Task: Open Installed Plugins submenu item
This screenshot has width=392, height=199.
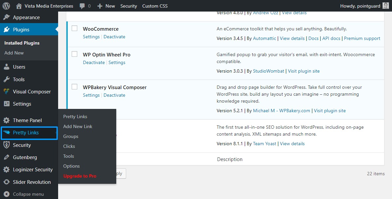Action: coord(22,43)
